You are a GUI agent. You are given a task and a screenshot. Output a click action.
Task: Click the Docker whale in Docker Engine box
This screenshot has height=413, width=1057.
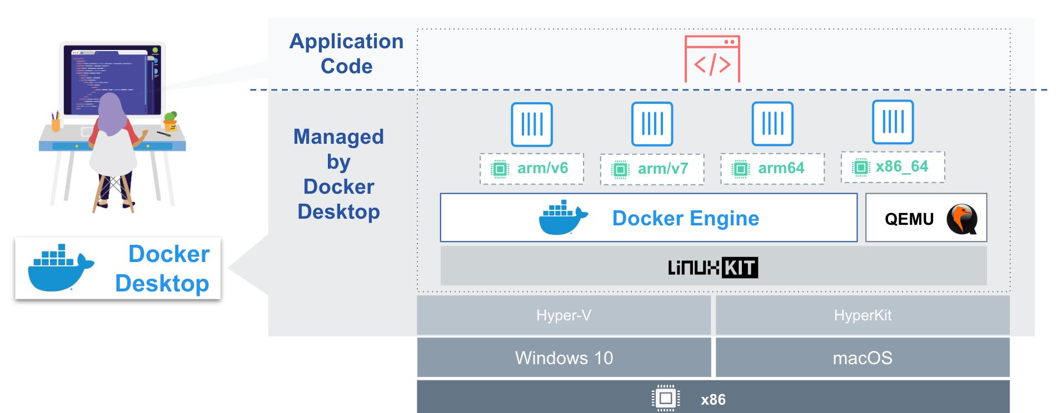tap(563, 218)
